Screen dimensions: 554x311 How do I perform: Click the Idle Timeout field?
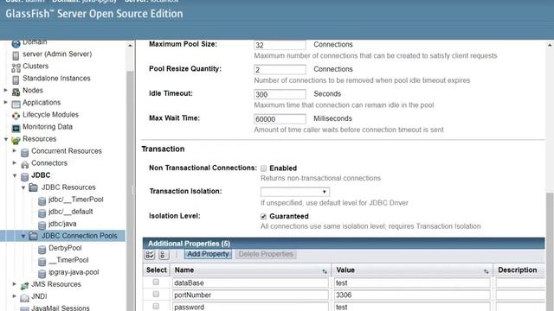point(280,94)
